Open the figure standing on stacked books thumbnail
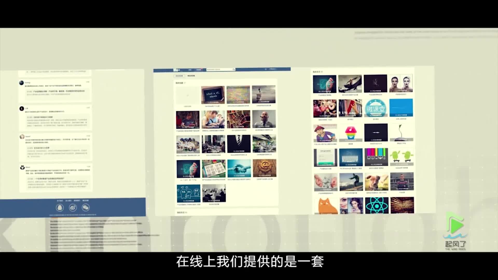Screen dimensions: 498x280 [264, 94]
